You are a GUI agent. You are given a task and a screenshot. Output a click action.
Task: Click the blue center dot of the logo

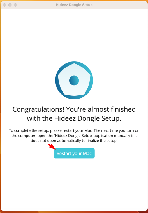[x=74, y=81]
